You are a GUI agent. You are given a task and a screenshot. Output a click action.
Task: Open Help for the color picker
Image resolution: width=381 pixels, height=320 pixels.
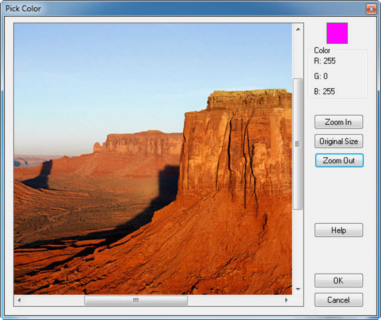[x=338, y=230]
